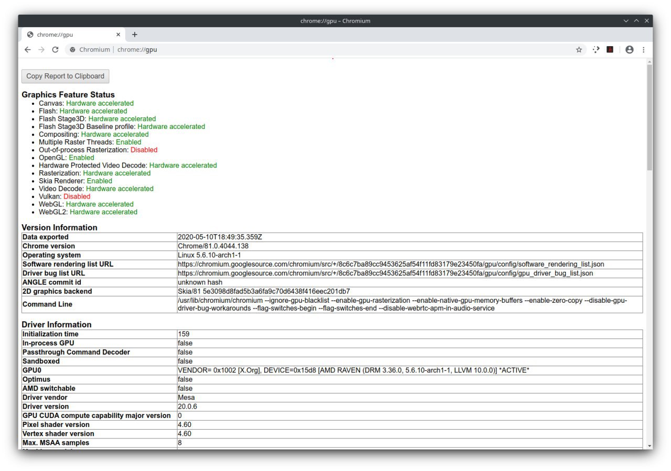Click Hardware Protected Video Decode entry
The height and width of the screenshot is (471, 671).
tap(127, 166)
